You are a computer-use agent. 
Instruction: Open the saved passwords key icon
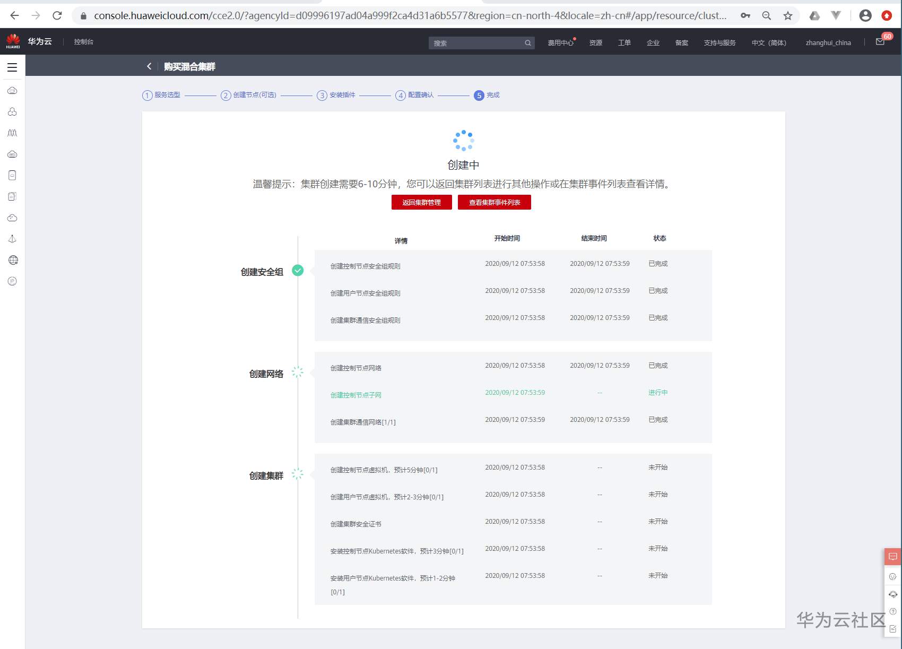745,15
